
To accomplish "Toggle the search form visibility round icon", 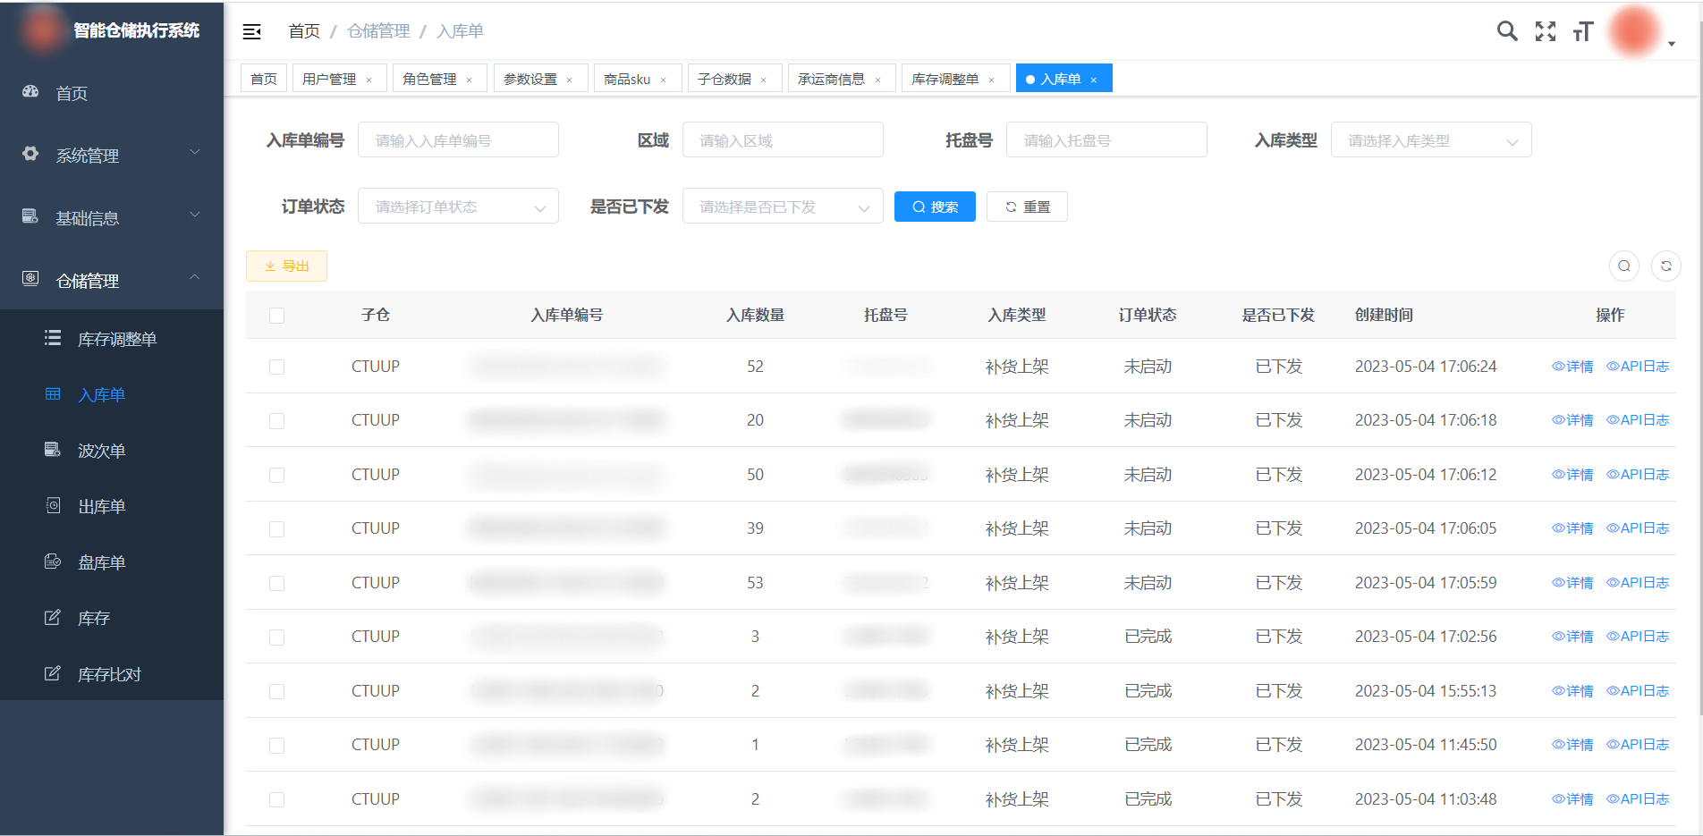I will pos(1624,266).
